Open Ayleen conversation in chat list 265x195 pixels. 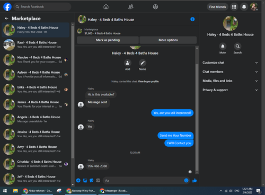pyautogui.click(x=36, y=75)
